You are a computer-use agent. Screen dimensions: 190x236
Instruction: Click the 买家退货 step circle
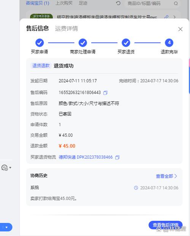pos(126,43)
